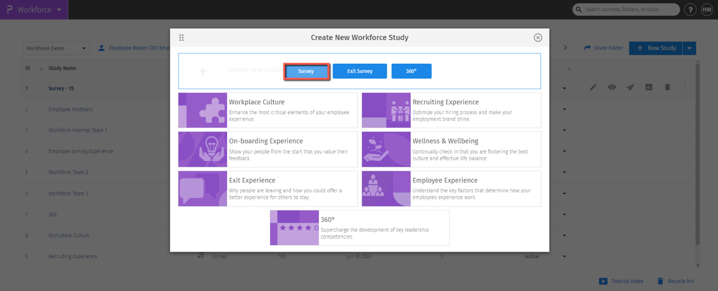The height and width of the screenshot is (291, 718).
Task: Distribute Survey - 15 with the send icon
Action: (x=630, y=87)
